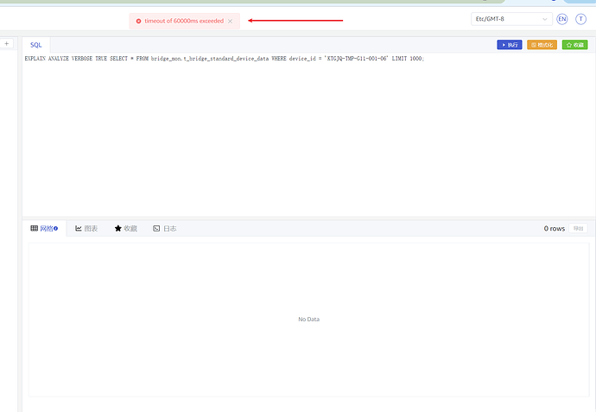Image resolution: width=596 pixels, height=412 pixels.
Task: Switch to the 网格 grid results tab
Action: tap(43, 228)
